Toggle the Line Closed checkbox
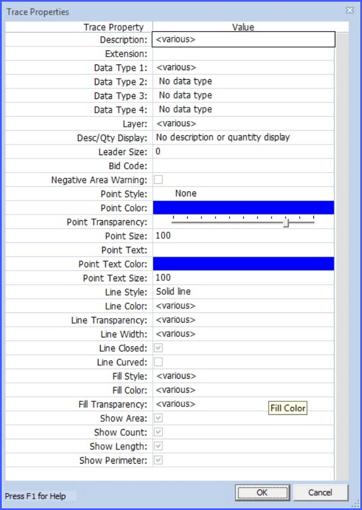362x510 pixels. point(158,348)
